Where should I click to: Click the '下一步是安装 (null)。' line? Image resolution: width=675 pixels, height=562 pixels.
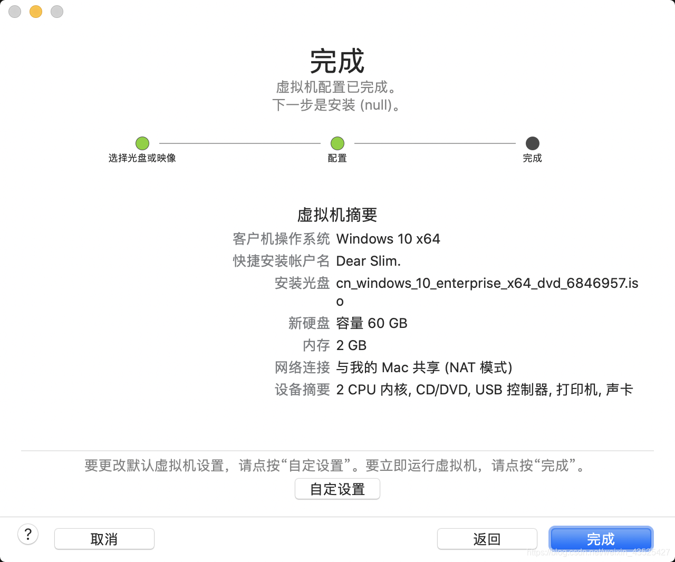tap(337, 105)
